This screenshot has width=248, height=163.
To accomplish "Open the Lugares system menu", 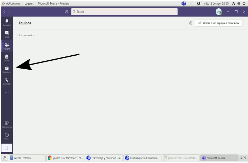I will click(29, 3).
